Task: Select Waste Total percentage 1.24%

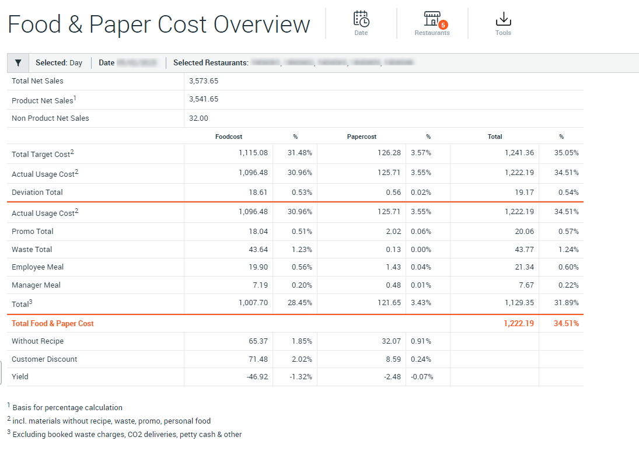Action: [x=568, y=249]
